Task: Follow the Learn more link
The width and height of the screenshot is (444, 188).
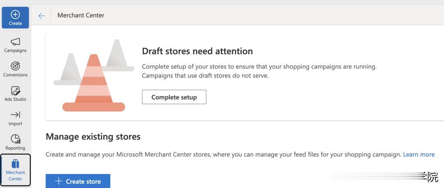Action: click(x=419, y=154)
